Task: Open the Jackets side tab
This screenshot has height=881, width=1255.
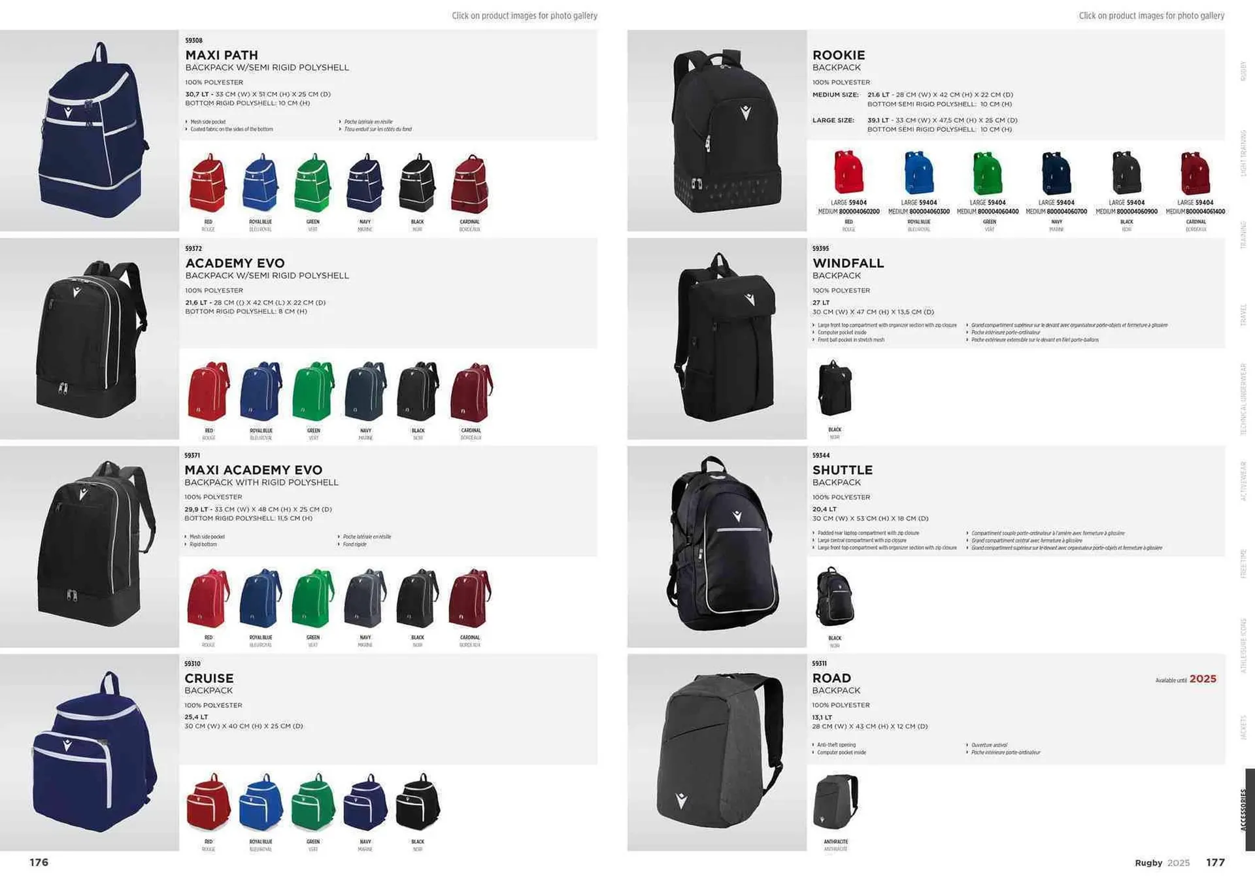Action: [1243, 727]
